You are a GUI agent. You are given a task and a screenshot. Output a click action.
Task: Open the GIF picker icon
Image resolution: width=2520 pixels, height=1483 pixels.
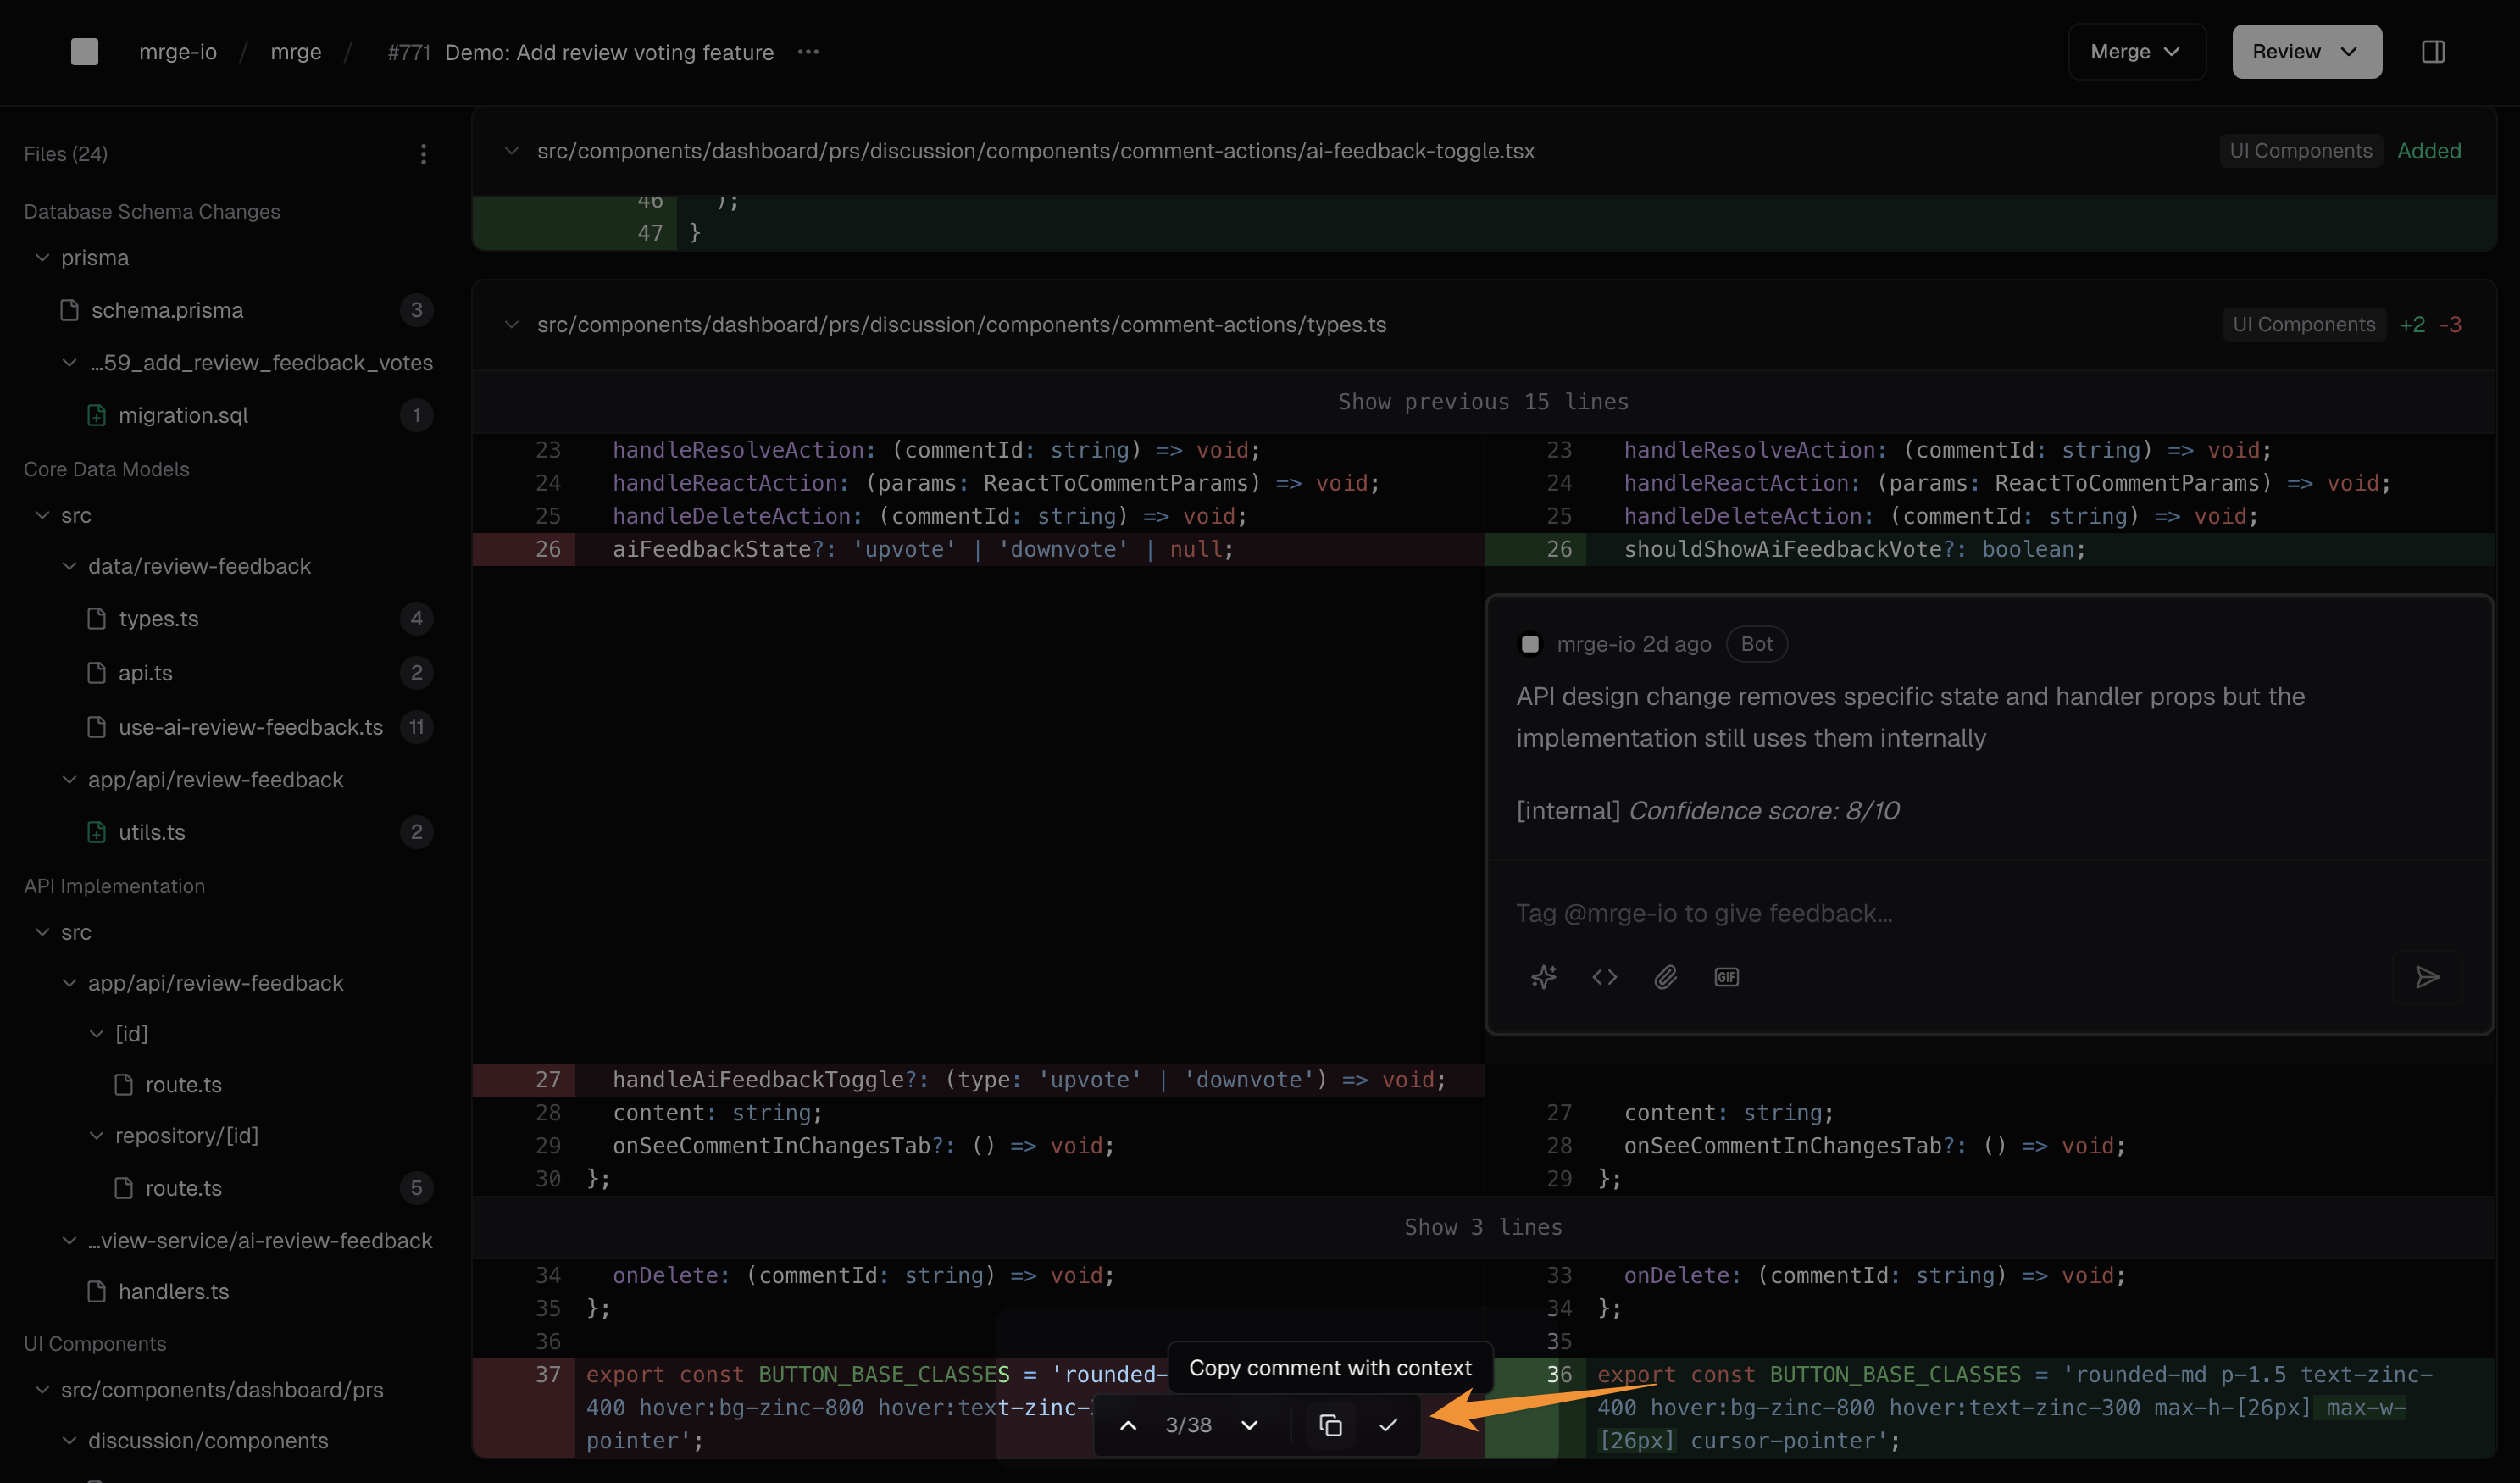[x=1726, y=977]
